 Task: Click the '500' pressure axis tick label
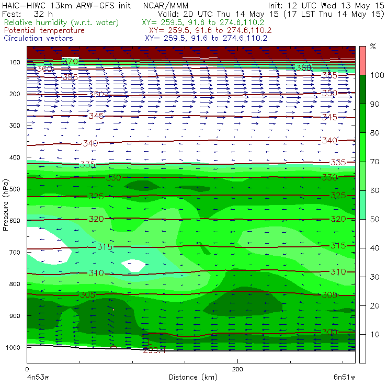pyautogui.click(x=15, y=189)
